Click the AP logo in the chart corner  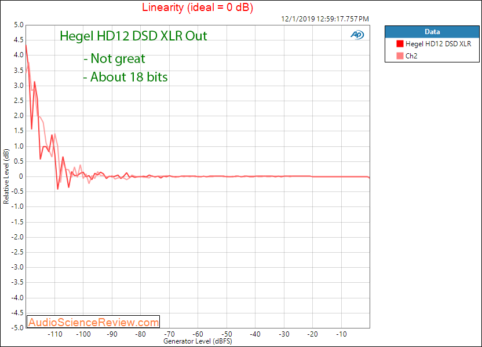[x=357, y=35]
